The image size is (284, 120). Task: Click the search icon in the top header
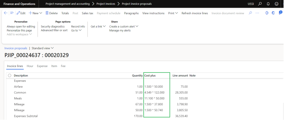tap(260, 4)
